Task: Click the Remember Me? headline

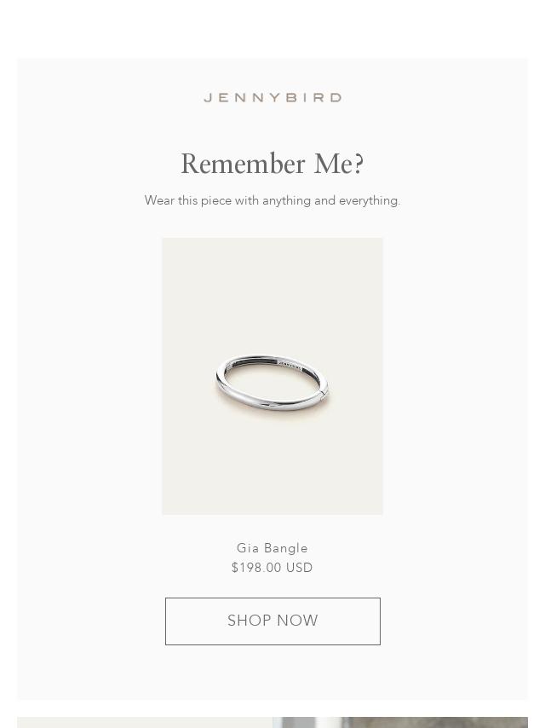Action: (272, 164)
